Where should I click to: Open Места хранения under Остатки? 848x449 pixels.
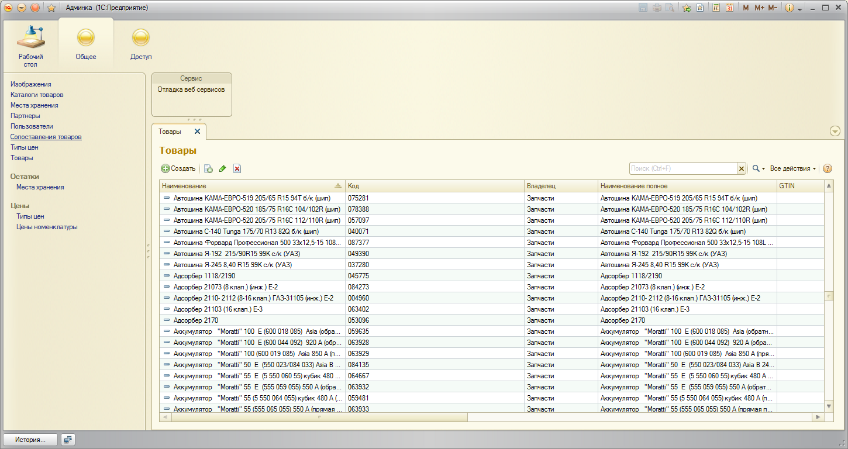click(x=40, y=187)
